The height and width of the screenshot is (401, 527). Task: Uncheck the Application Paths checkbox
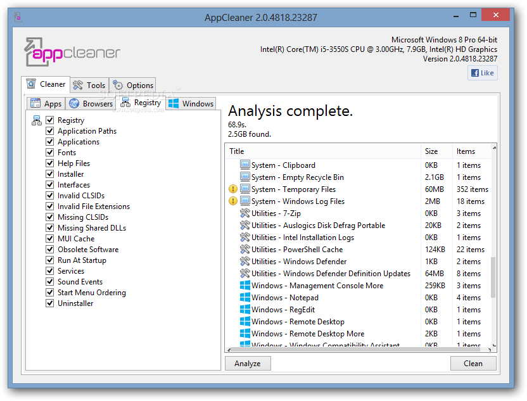coord(50,130)
